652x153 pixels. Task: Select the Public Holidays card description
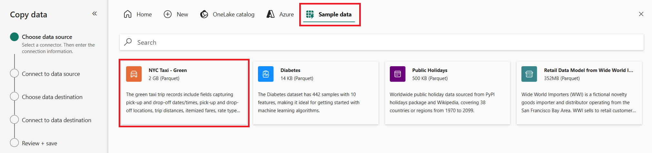(x=442, y=103)
